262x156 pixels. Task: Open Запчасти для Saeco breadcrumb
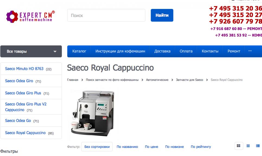[190, 80]
